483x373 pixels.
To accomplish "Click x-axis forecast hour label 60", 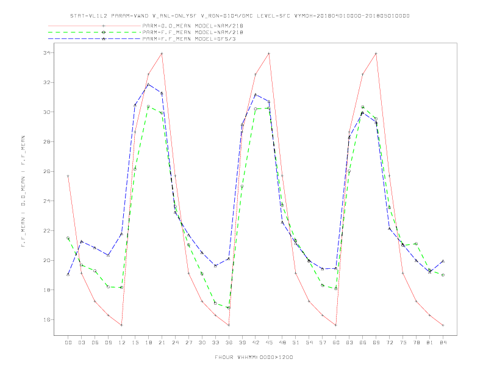I will [336, 343].
